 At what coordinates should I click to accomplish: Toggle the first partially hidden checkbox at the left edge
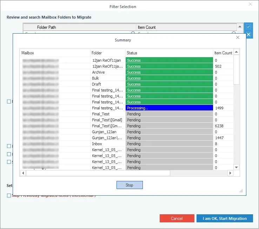click(9, 102)
